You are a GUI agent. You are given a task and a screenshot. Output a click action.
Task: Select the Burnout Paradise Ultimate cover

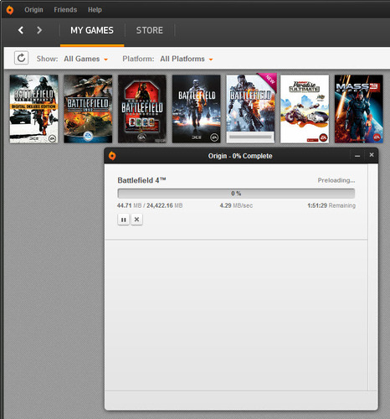click(305, 109)
